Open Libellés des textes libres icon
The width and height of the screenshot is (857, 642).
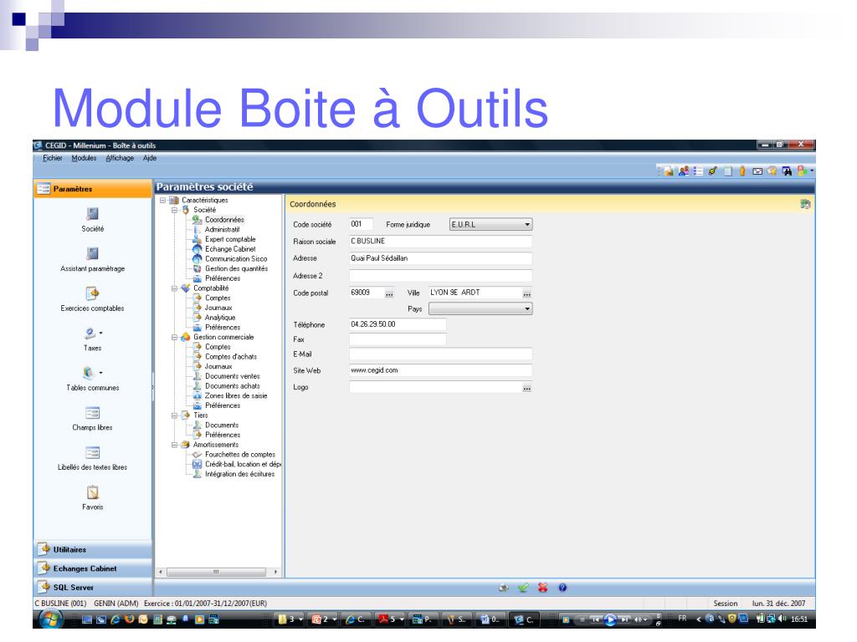click(x=92, y=452)
